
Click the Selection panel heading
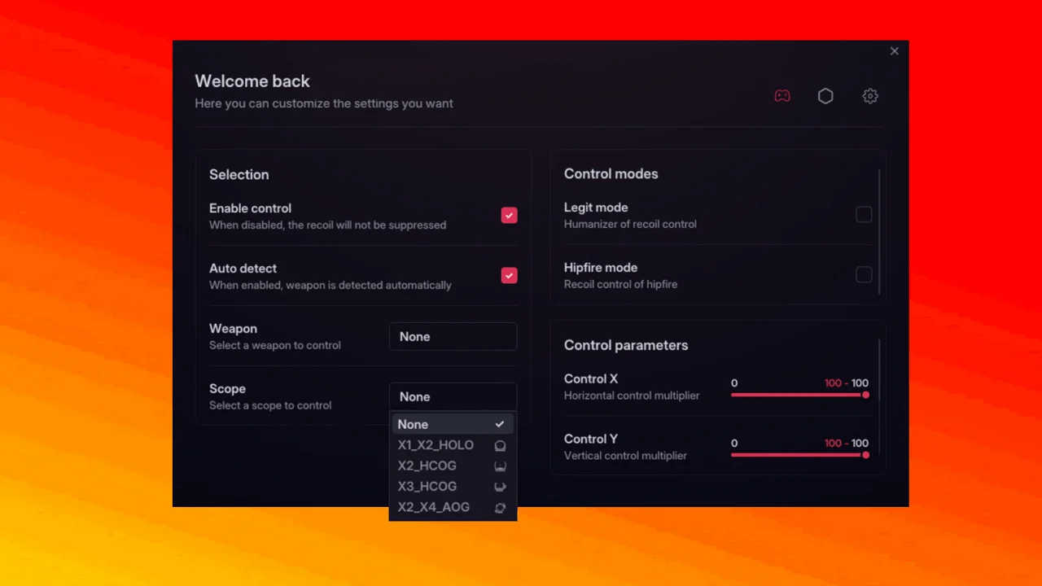pyautogui.click(x=239, y=174)
